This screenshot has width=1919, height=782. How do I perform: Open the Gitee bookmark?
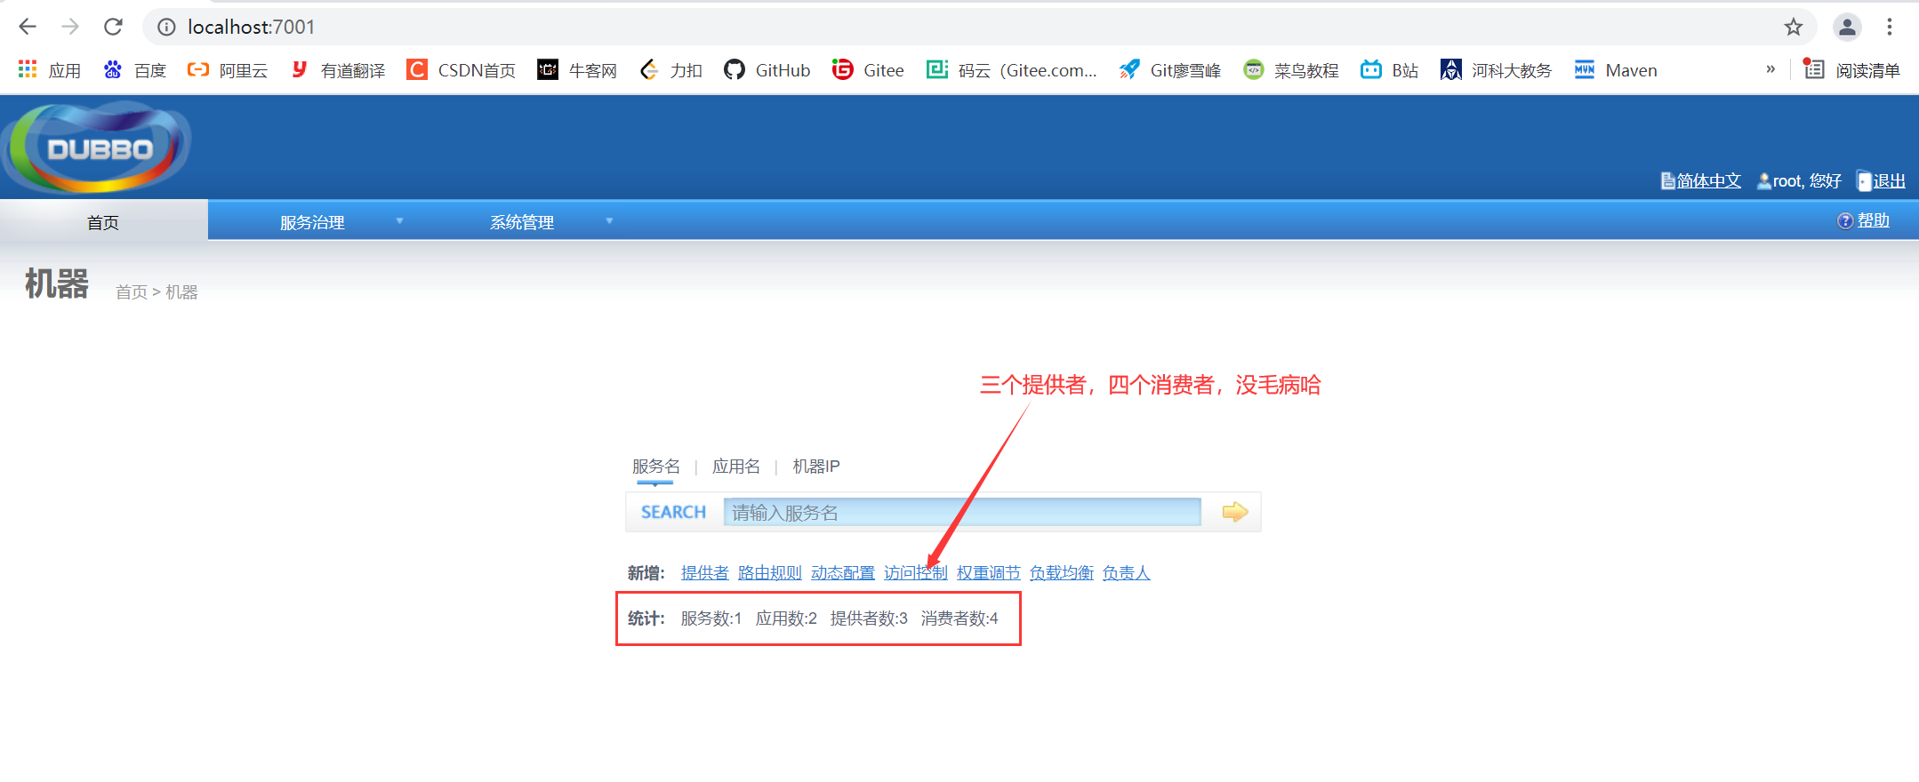click(x=868, y=69)
